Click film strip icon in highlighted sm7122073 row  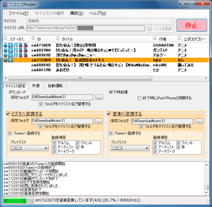click(x=11, y=60)
